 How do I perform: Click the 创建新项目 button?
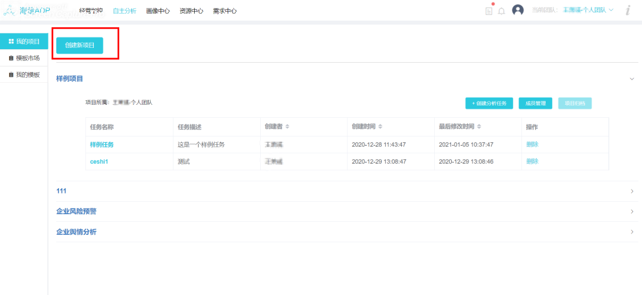[80, 45]
